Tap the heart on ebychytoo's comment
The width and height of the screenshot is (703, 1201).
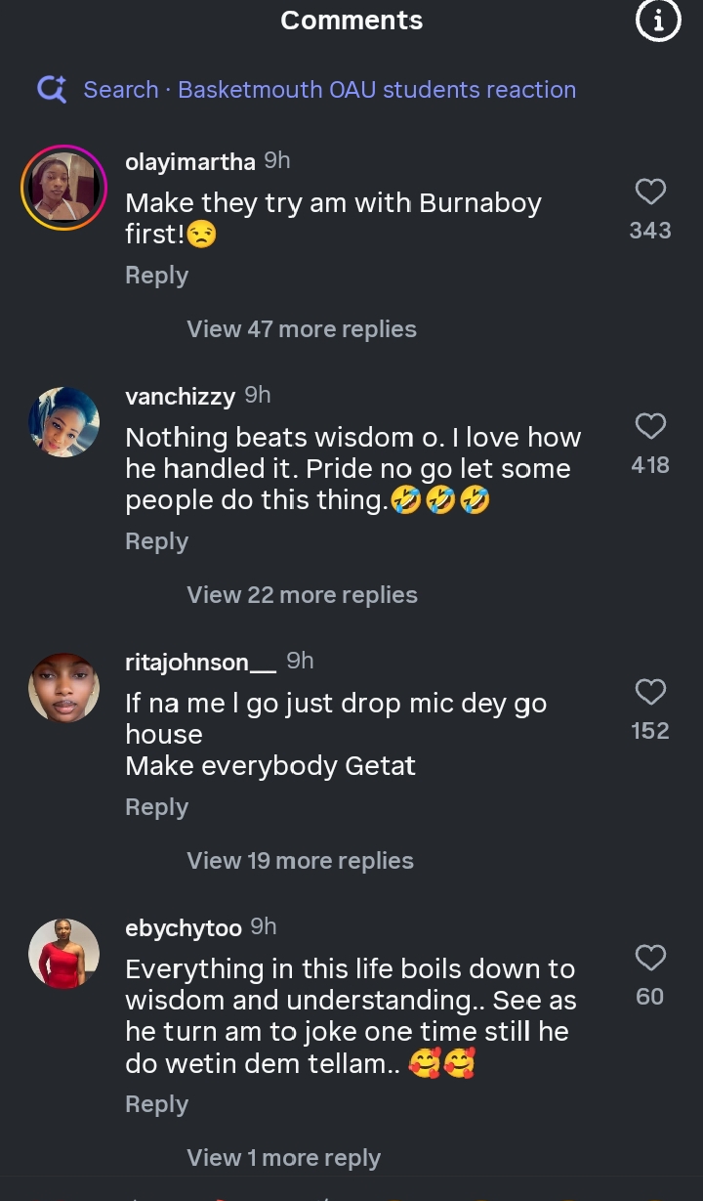coord(650,958)
